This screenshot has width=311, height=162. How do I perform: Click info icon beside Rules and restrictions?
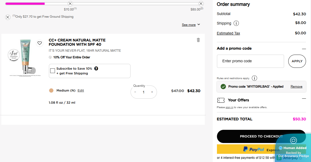(x=254, y=78)
